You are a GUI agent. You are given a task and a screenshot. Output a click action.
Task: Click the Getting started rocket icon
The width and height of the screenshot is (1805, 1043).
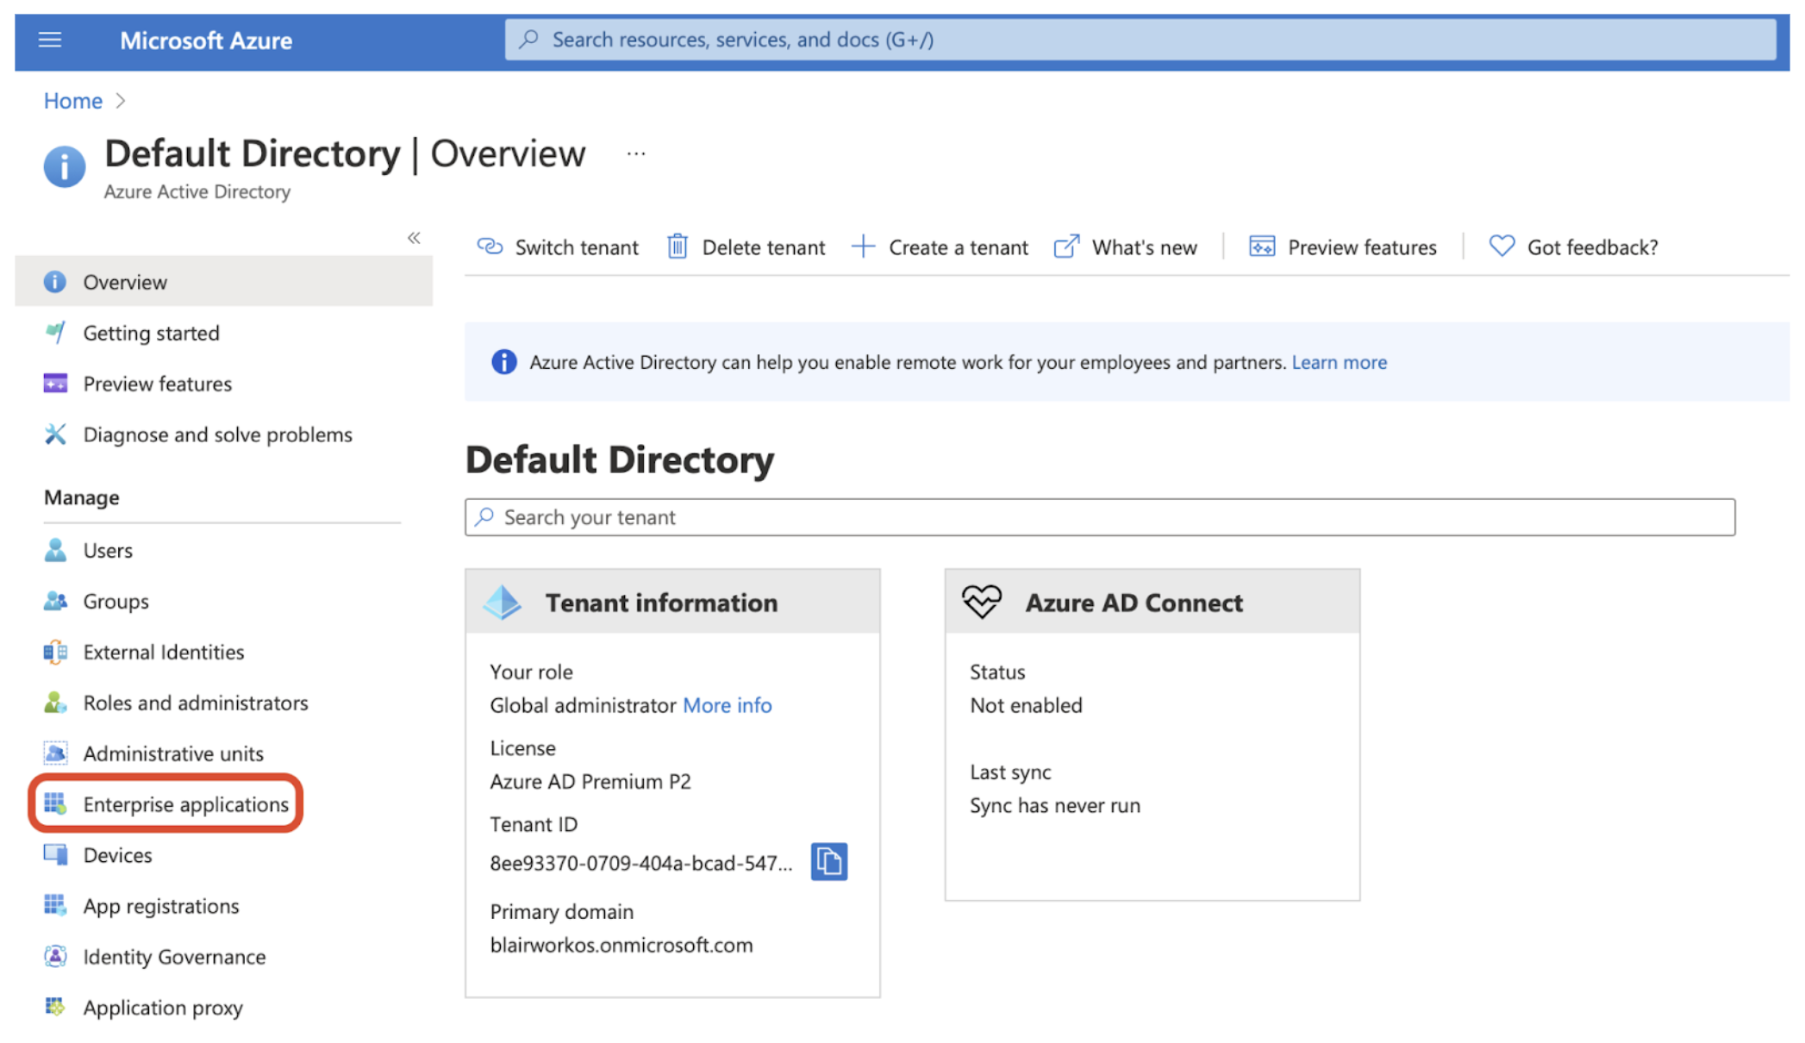[x=55, y=333]
